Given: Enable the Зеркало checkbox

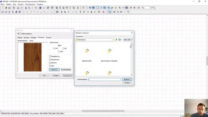Looking at the screenshot, I should [x=50, y=63].
